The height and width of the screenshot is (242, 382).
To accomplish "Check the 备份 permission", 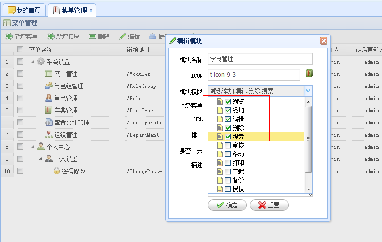I will [x=228, y=180].
